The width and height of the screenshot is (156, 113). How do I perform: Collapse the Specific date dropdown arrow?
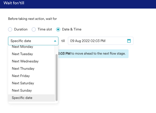[55, 41]
